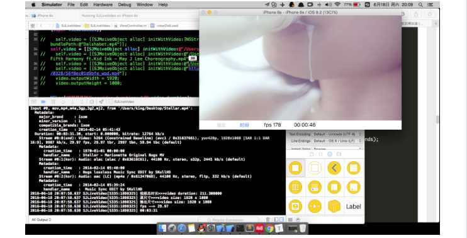Open Safari from the Dock

tap(182, 229)
